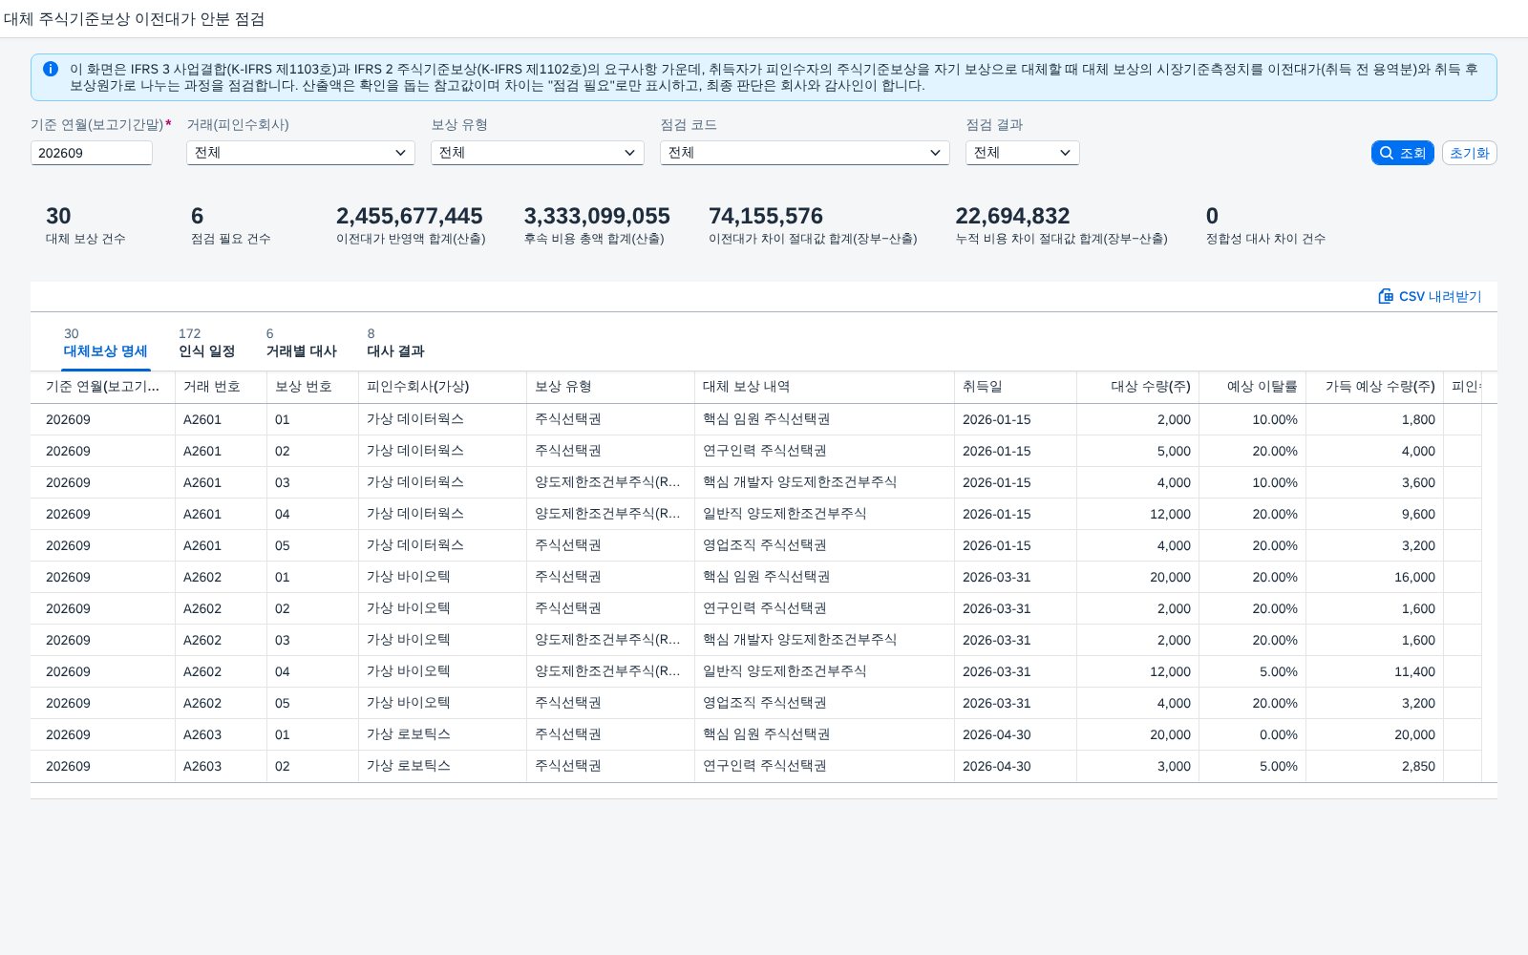Click the 기준 연월(보고기… column header
Image resolution: width=1528 pixels, height=955 pixels.
pos(103,387)
